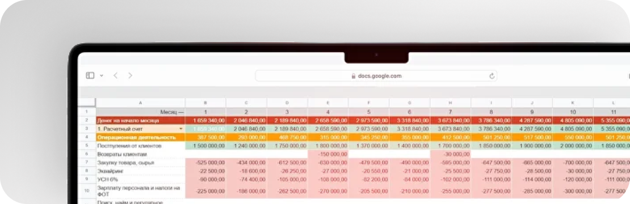Click the 'Возвраты клиентам' cell

click(141, 154)
